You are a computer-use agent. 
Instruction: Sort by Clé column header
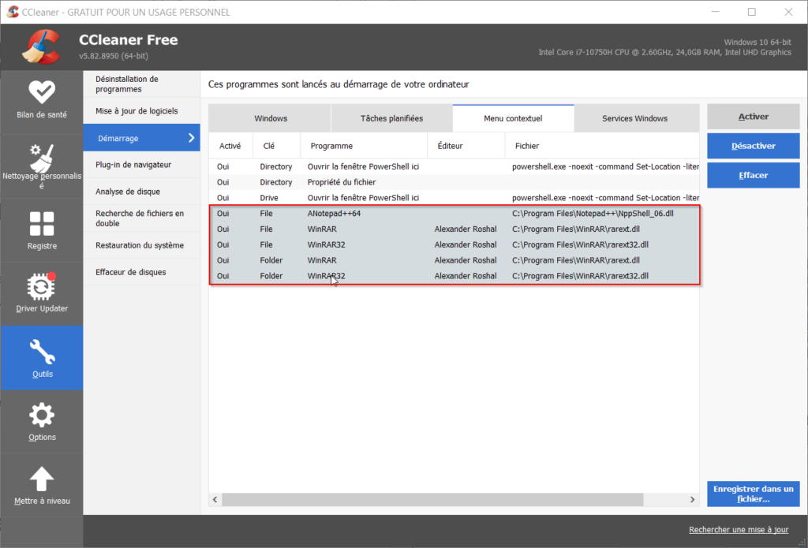(x=277, y=146)
